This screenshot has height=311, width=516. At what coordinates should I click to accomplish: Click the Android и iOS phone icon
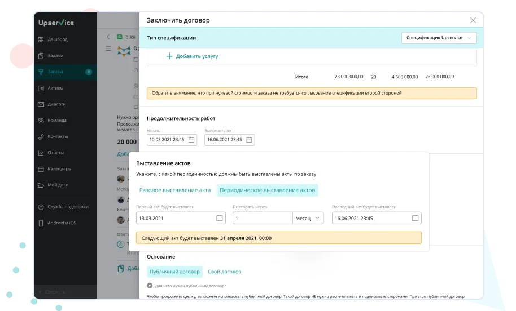point(41,223)
